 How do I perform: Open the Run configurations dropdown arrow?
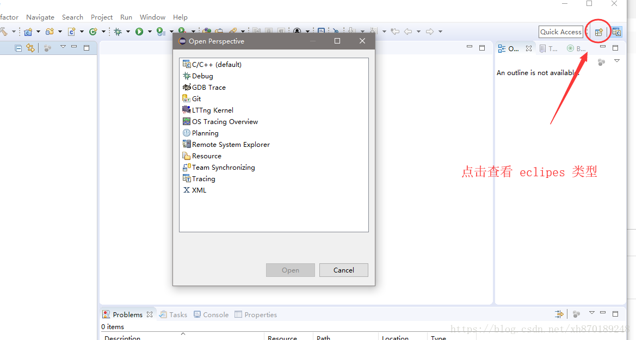click(x=150, y=32)
